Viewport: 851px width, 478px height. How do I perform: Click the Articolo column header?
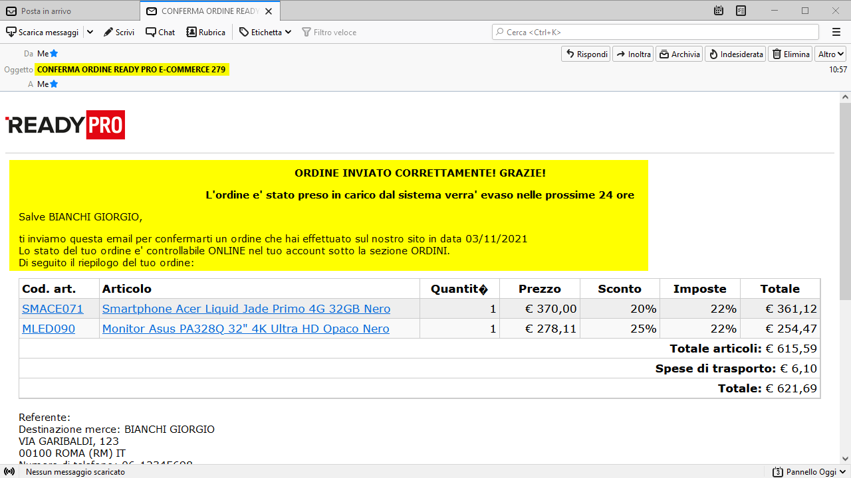click(259, 289)
